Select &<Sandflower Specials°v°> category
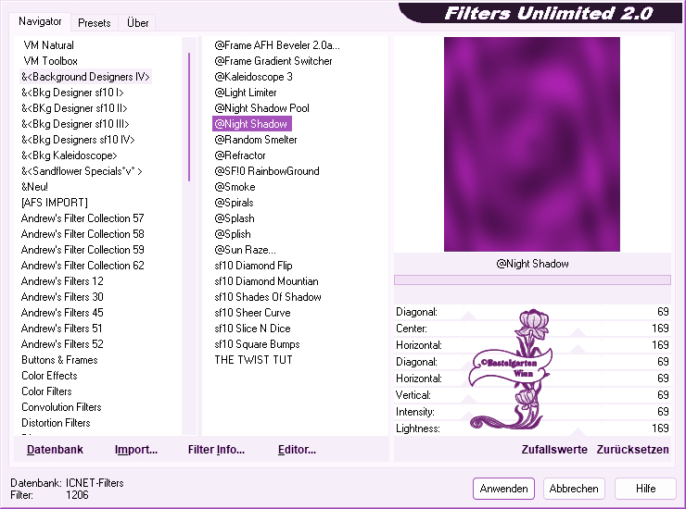Viewport: 686px width, 509px height. click(x=82, y=171)
